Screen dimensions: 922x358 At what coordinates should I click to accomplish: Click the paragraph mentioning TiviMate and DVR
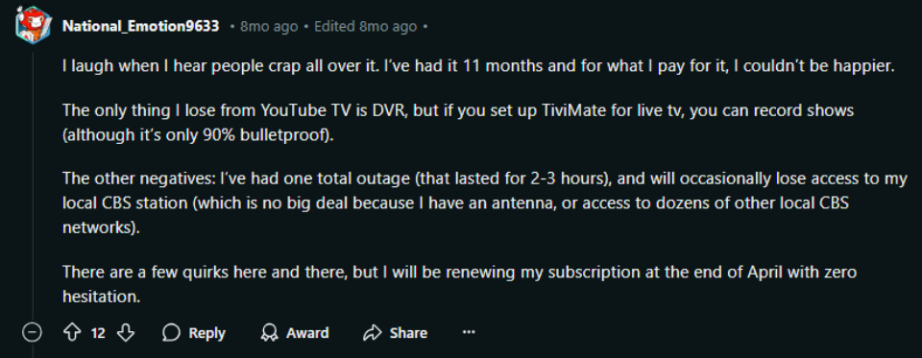458,123
